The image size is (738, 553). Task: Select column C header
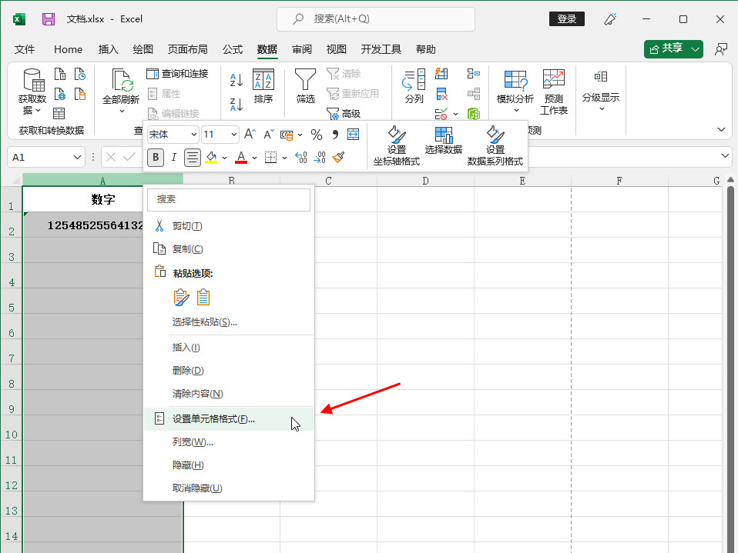click(x=328, y=181)
